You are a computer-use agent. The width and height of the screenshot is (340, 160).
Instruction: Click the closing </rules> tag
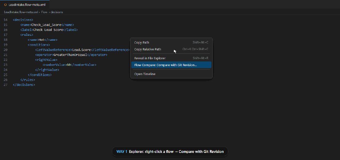coord(28,80)
